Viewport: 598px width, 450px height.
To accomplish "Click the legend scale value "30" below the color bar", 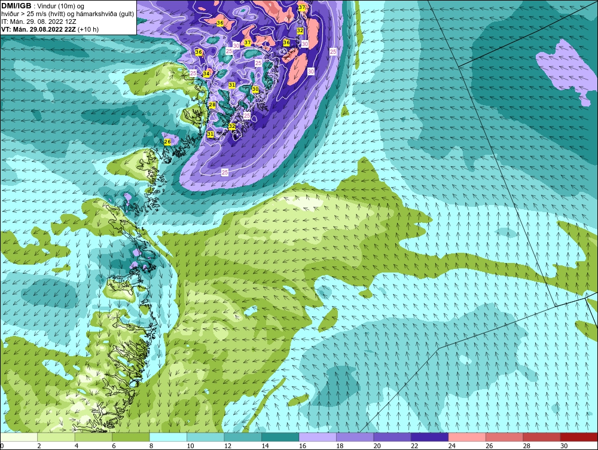I will tap(564, 446).
